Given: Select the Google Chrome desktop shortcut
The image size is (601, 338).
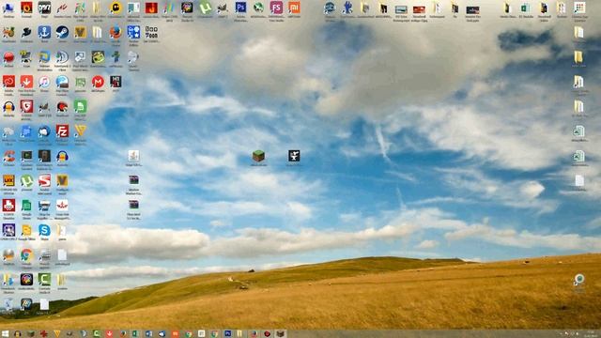Looking at the screenshot, I should click(26, 254).
